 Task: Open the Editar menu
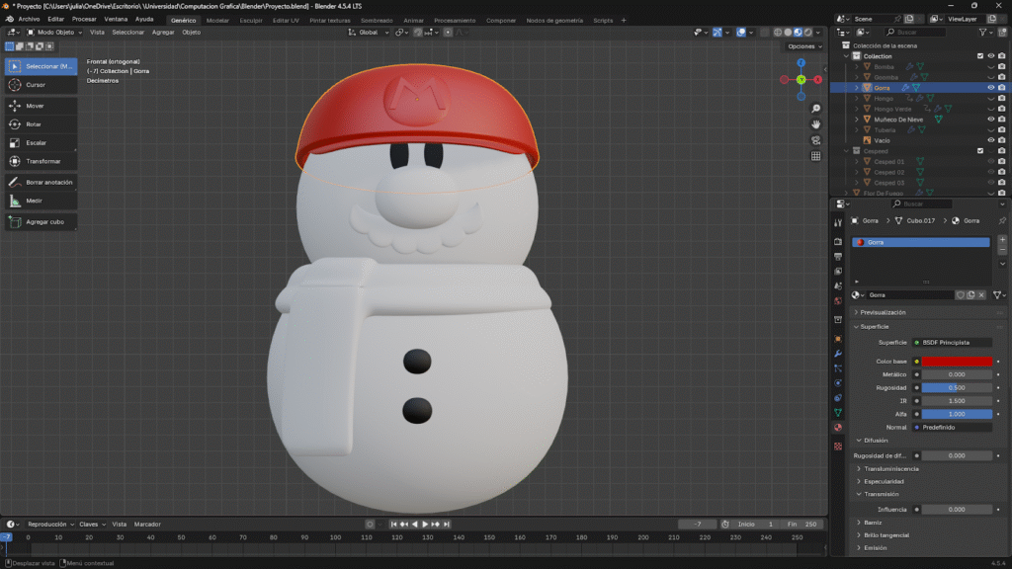(56, 19)
